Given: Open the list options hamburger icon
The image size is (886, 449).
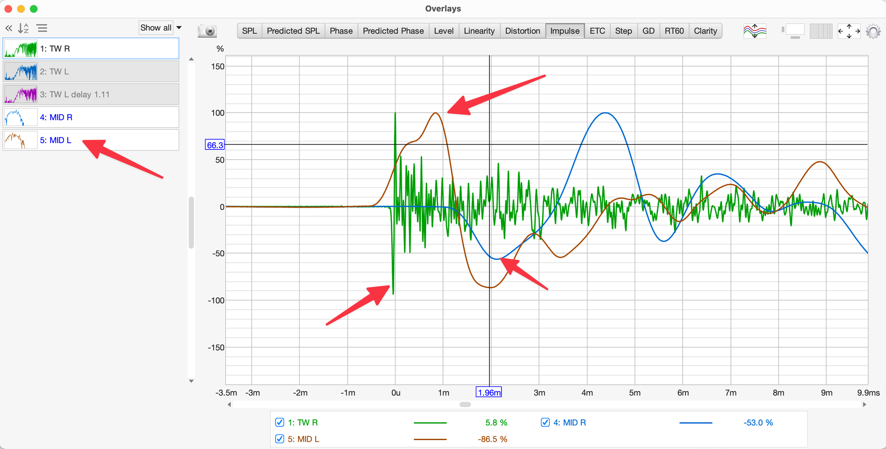Looking at the screenshot, I should click(x=42, y=28).
